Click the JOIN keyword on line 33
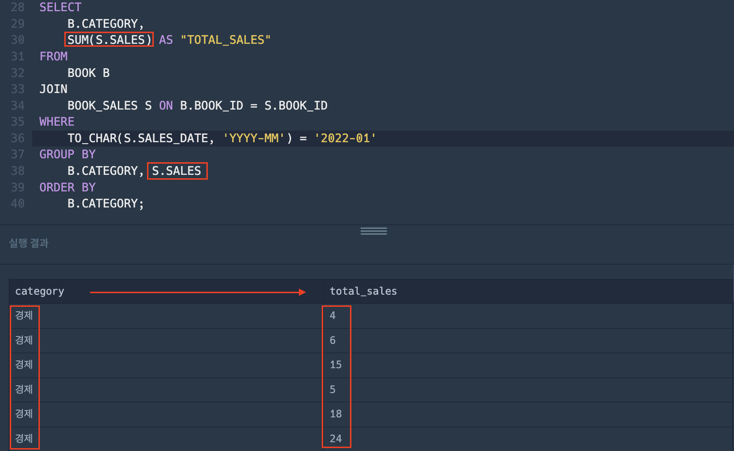Screen dimensions: 734x451 click(x=54, y=89)
